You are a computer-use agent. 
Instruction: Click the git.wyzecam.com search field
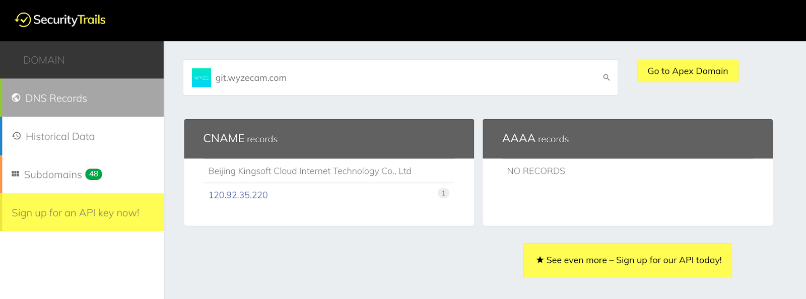click(400, 77)
